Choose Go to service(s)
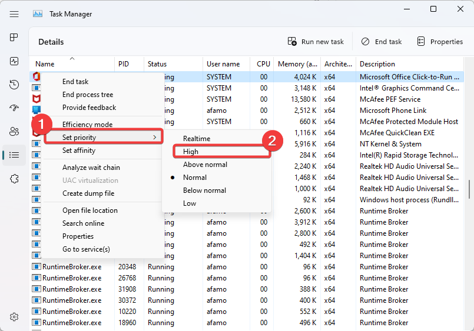Screen dimensions: 474x331 [x=86, y=249]
